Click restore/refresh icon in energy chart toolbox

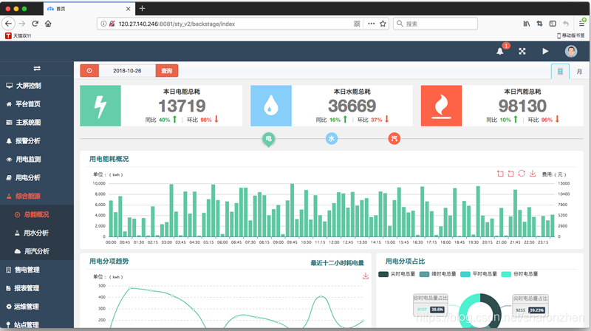pos(522,174)
